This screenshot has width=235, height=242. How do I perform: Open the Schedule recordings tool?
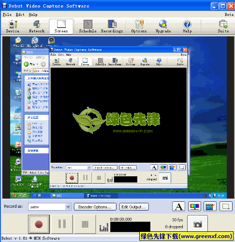tap(88, 27)
